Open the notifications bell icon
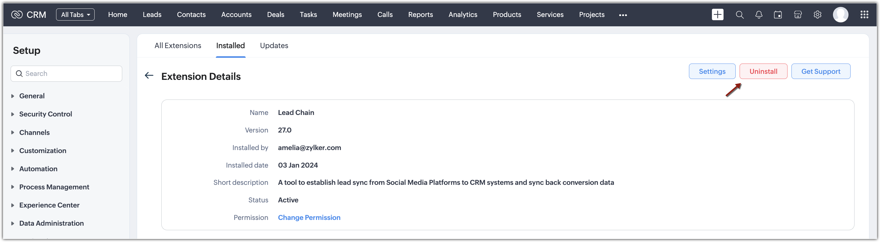 (x=759, y=15)
